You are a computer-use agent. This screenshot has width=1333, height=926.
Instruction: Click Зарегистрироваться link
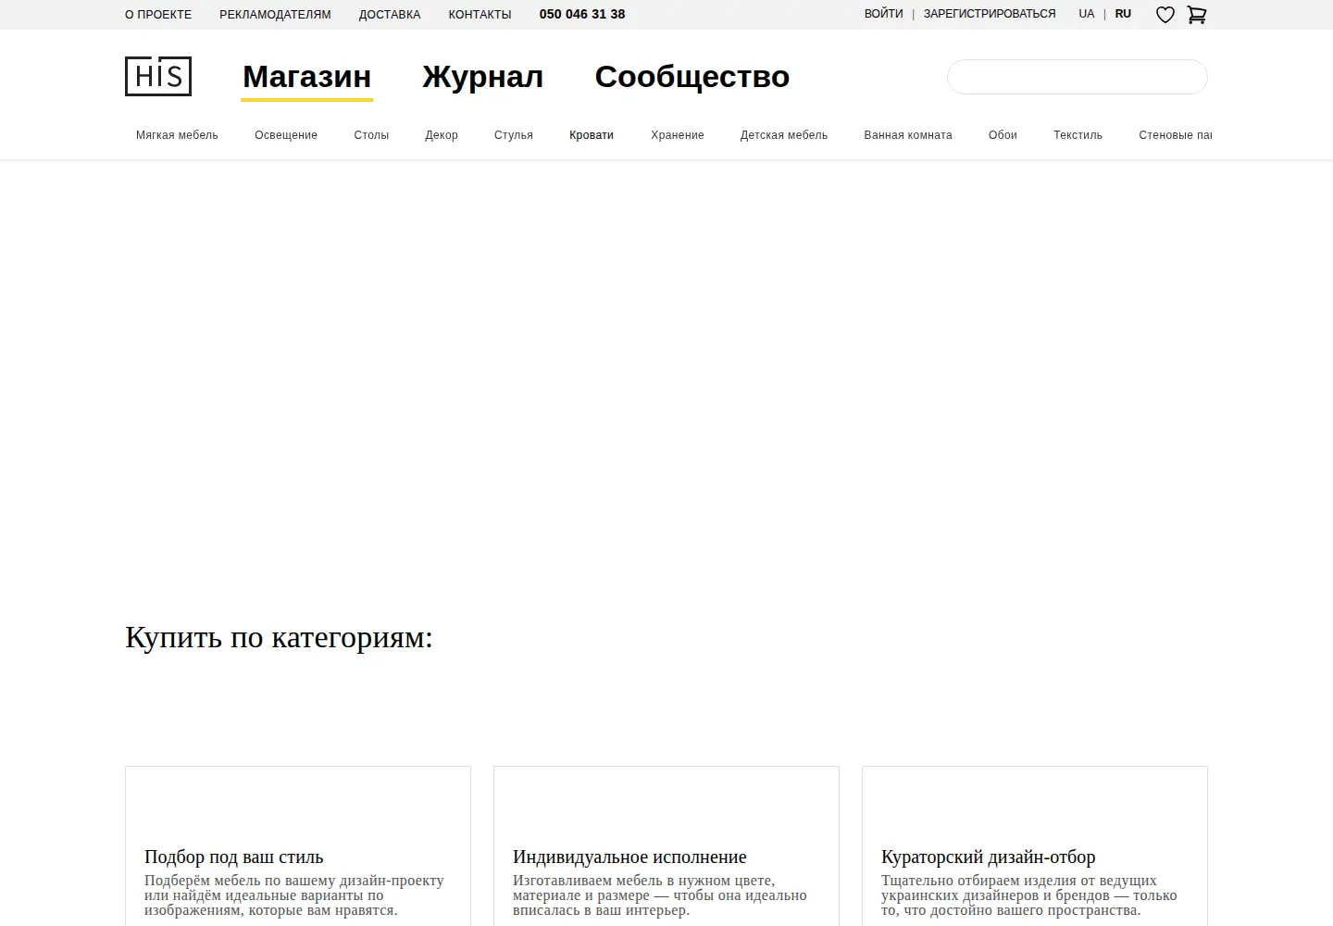(x=990, y=14)
